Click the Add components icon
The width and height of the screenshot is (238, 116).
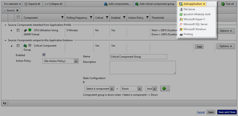[106, 4]
